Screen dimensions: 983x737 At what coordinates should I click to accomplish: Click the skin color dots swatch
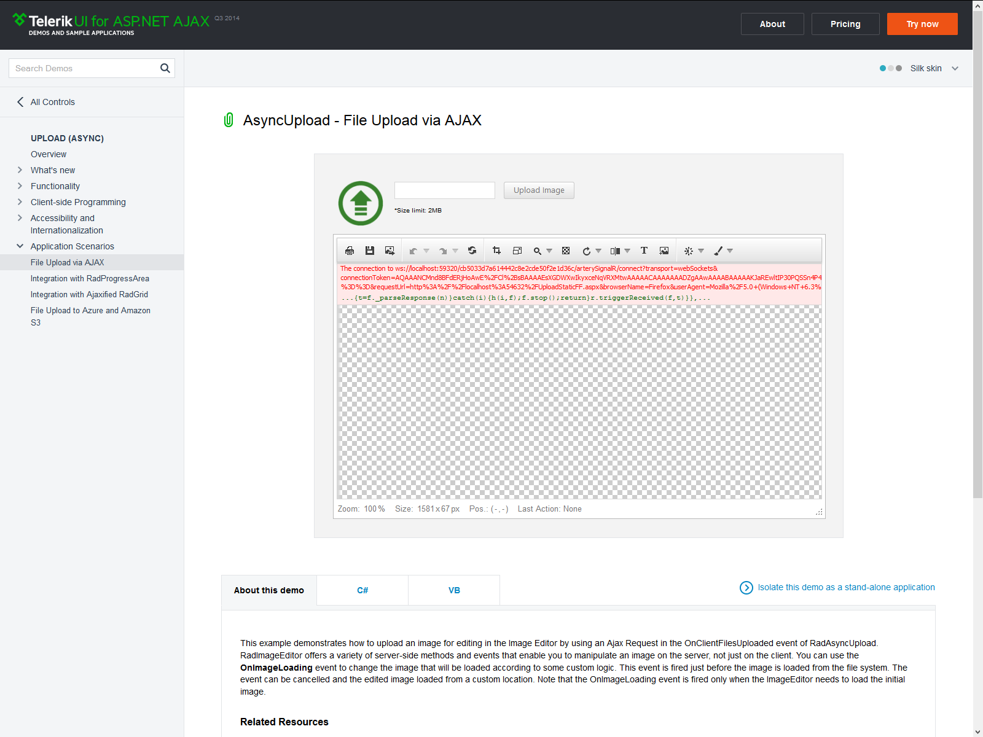[891, 68]
